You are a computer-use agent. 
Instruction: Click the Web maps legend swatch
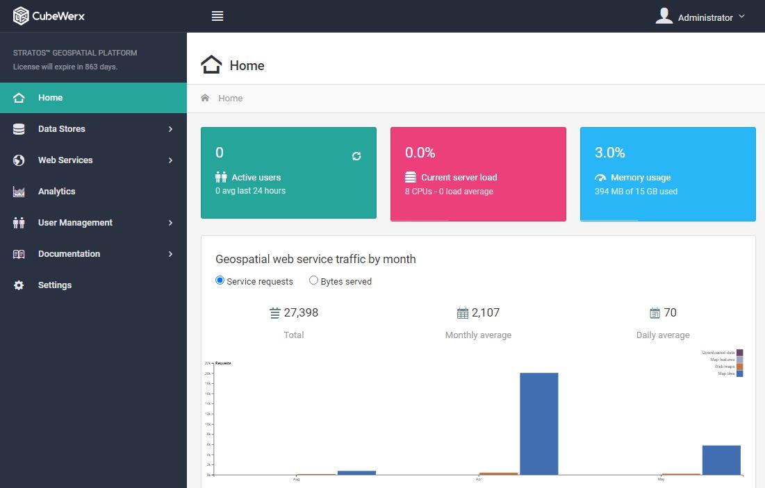click(x=739, y=367)
